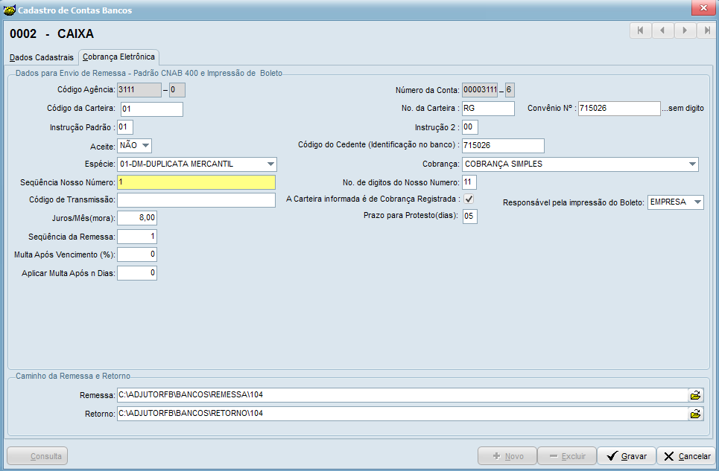This screenshot has height=471, width=719.
Task: Click the Código de Transmissão field
Action: pyautogui.click(x=196, y=200)
